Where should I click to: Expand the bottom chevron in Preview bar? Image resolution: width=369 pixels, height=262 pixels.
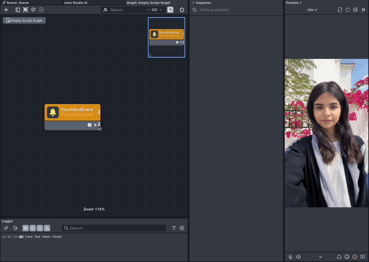click(x=321, y=257)
